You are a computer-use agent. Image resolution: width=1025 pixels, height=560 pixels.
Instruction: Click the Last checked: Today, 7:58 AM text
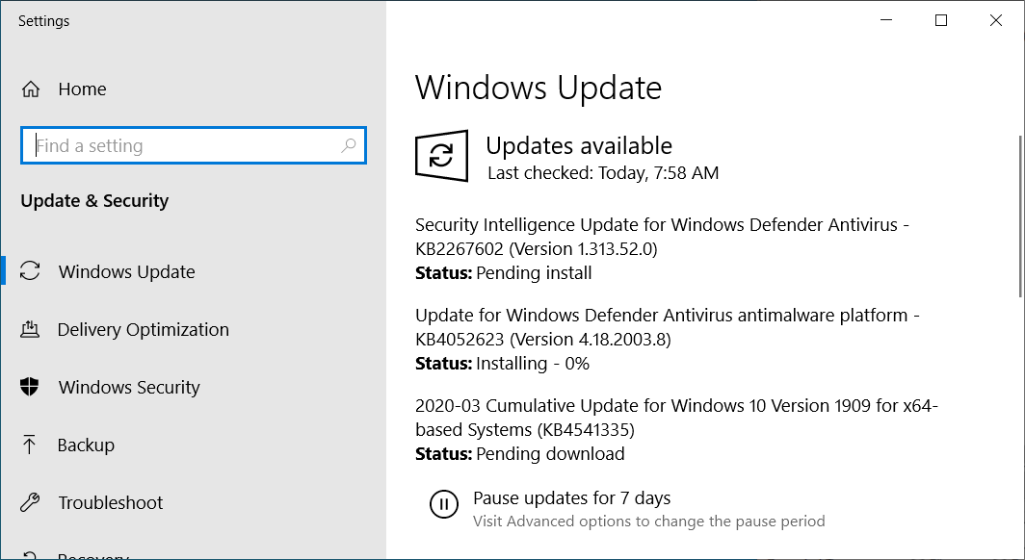click(x=603, y=173)
